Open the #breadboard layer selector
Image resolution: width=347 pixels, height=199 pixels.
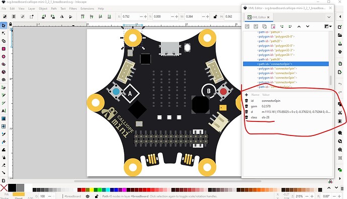coord(73,196)
